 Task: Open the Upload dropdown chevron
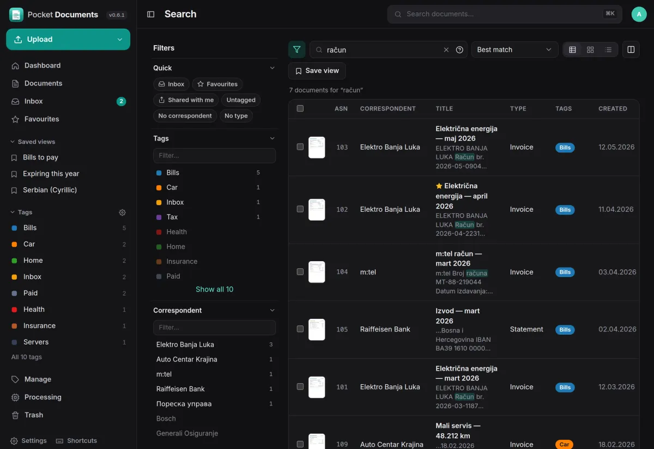(120, 39)
